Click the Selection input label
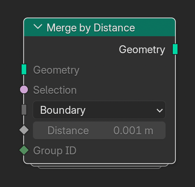 point(55,90)
